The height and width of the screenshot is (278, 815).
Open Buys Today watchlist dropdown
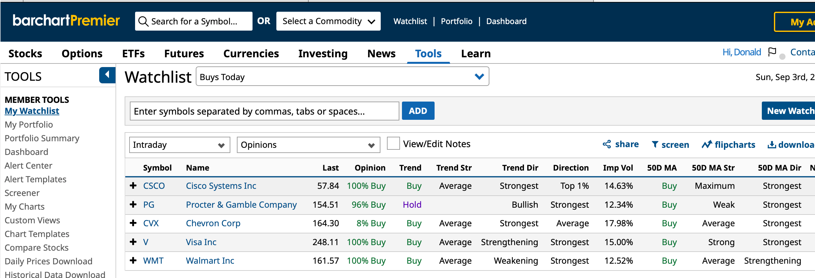(342, 76)
